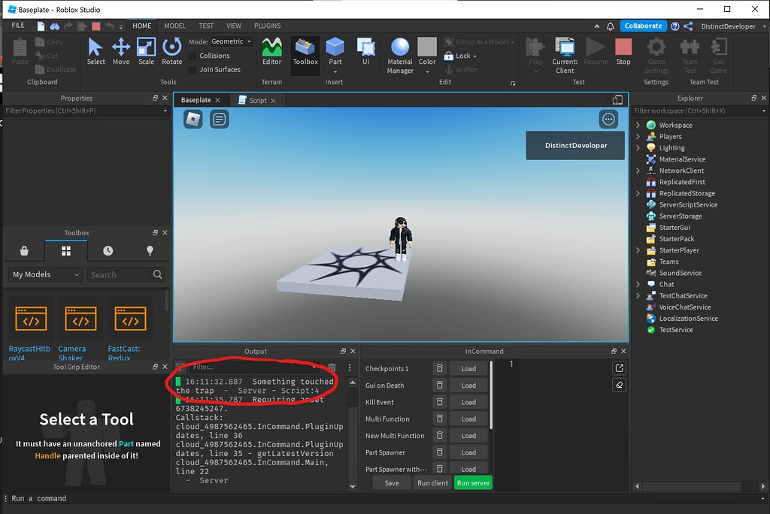Load the Kill Event script

[468, 401]
